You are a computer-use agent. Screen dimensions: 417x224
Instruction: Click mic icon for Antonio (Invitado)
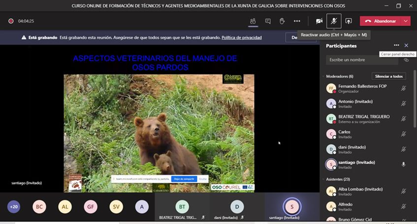[x=403, y=104]
